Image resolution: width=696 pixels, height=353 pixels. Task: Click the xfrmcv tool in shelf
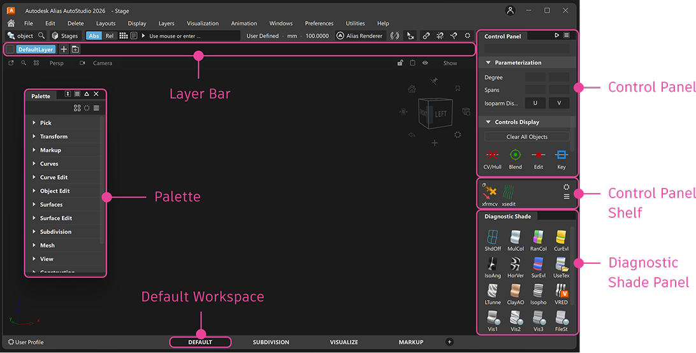(489, 195)
